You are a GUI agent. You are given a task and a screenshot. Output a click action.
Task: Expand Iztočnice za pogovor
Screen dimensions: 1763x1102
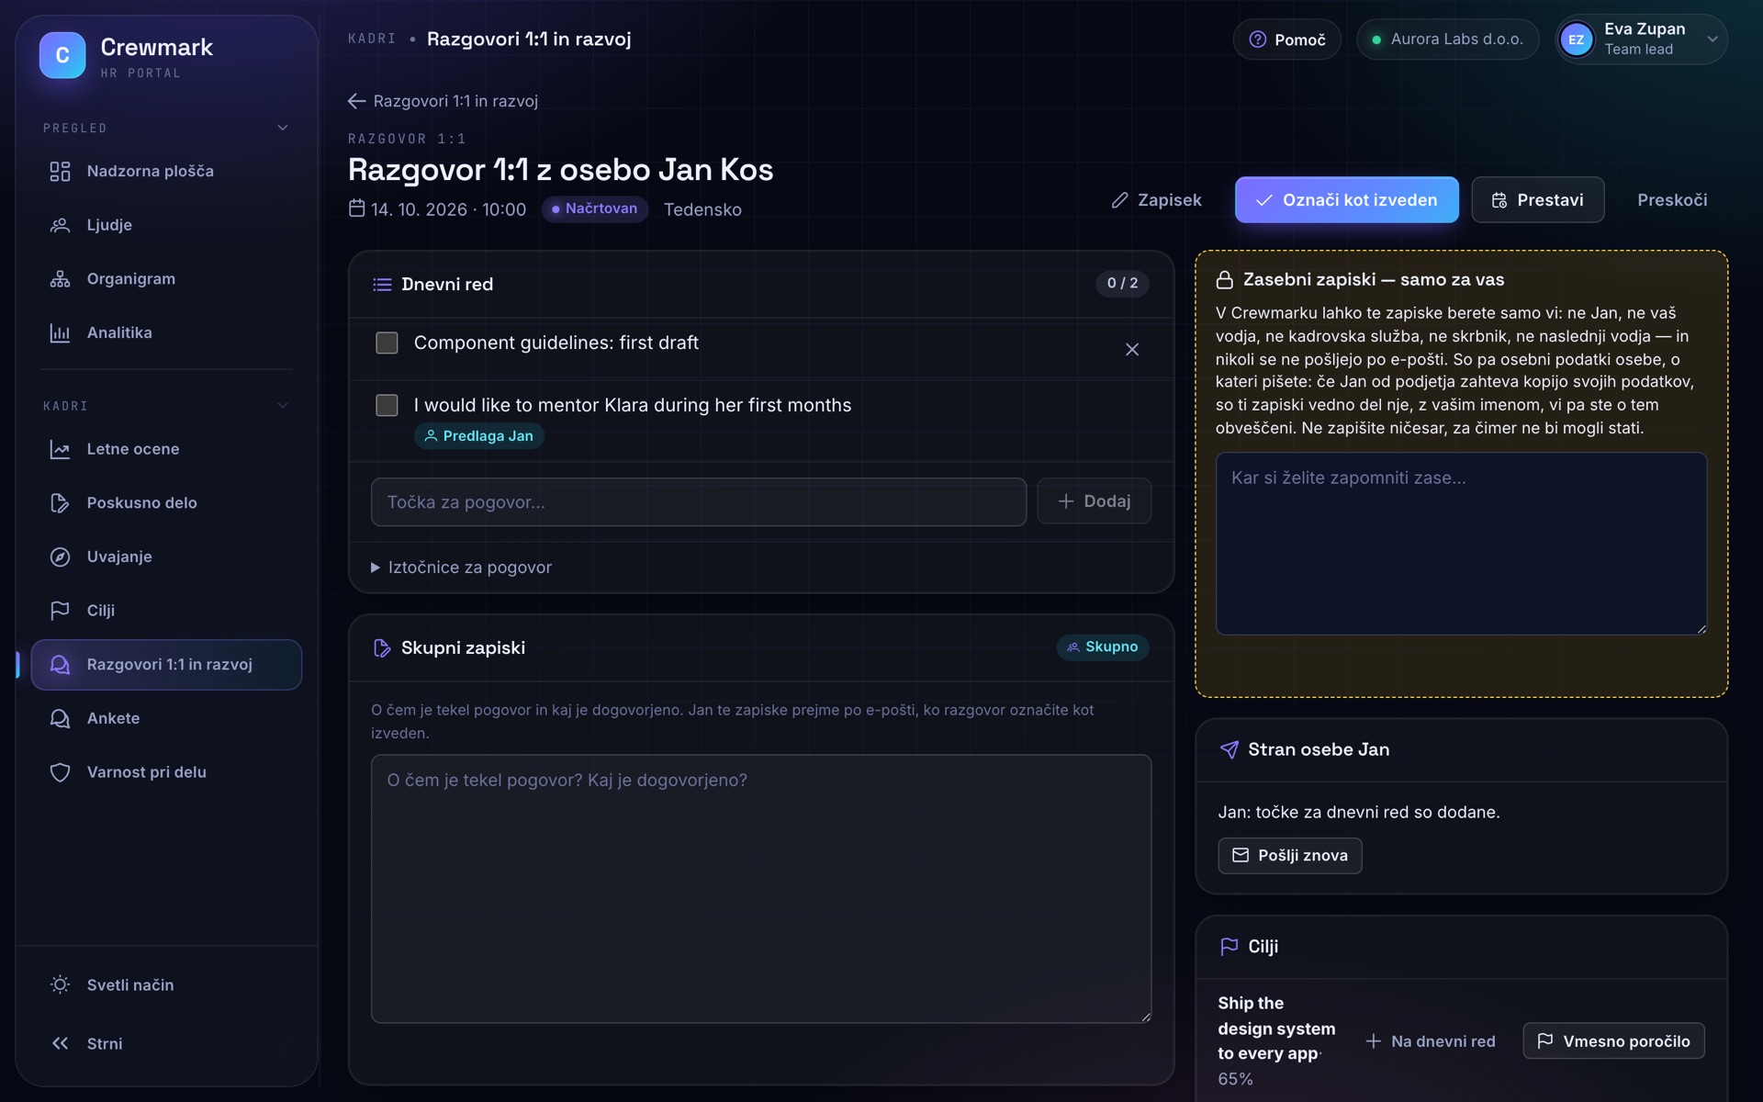461,568
